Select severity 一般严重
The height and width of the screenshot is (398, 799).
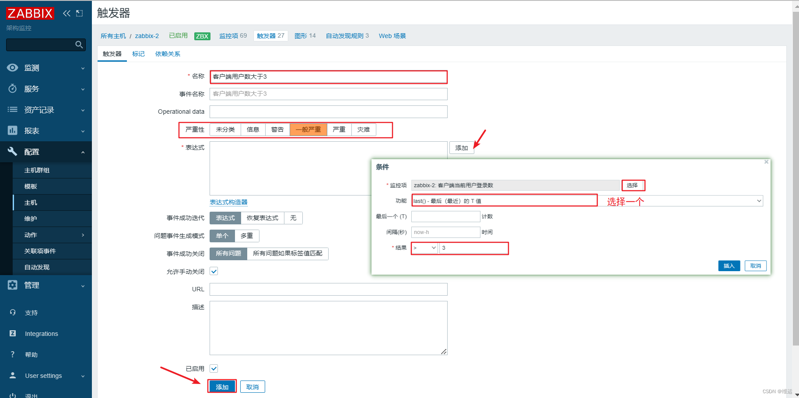(x=308, y=129)
